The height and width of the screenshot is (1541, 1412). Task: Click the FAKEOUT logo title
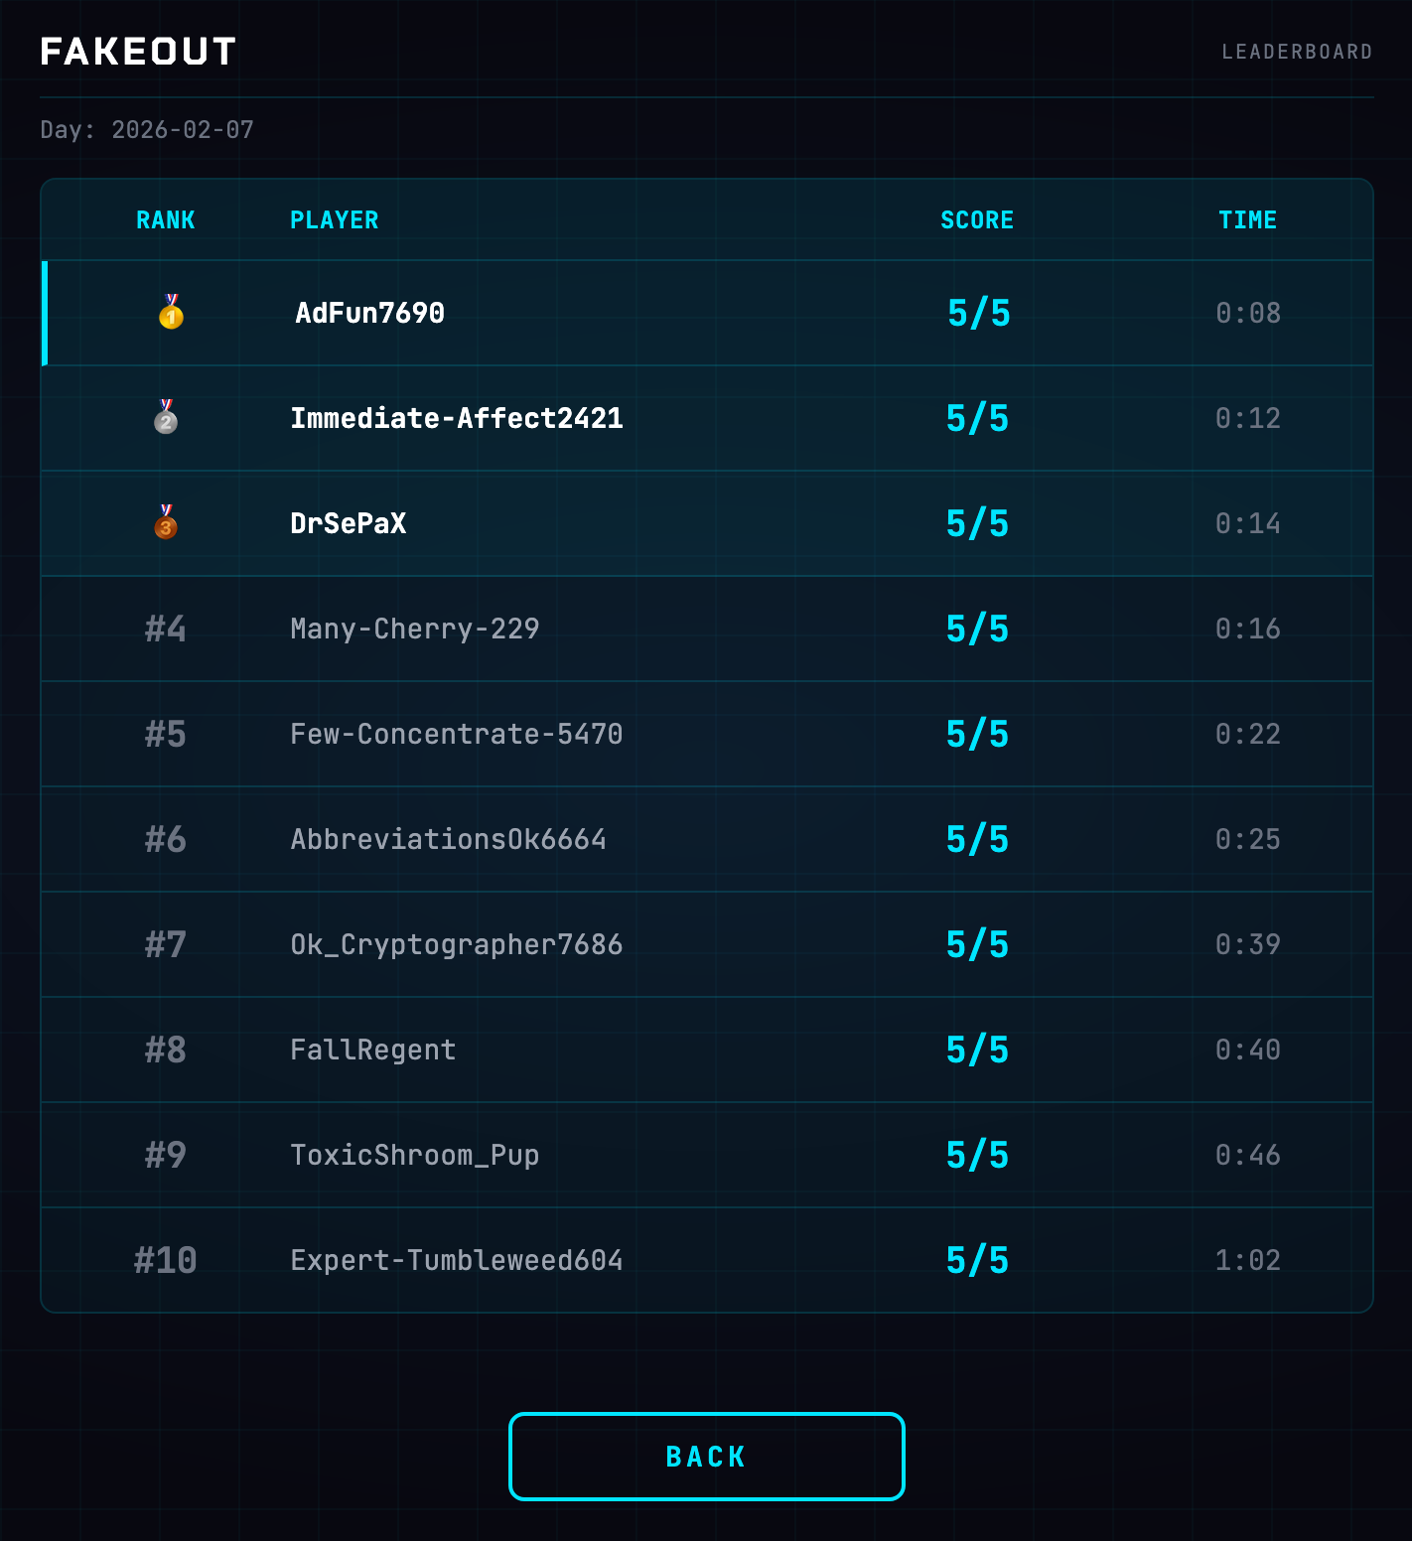(138, 52)
